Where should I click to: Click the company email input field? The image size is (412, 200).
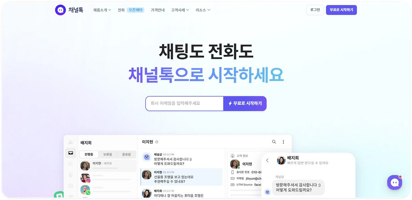(x=184, y=103)
